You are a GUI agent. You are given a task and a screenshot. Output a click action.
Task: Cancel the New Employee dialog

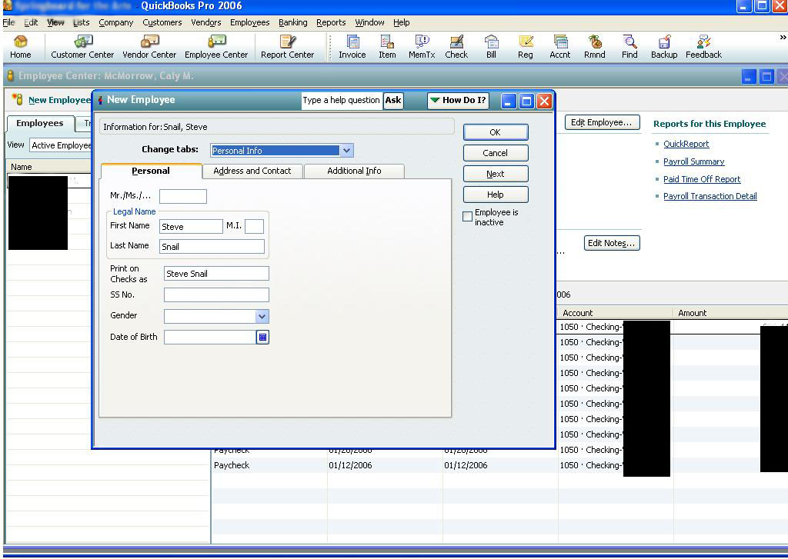[496, 153]
